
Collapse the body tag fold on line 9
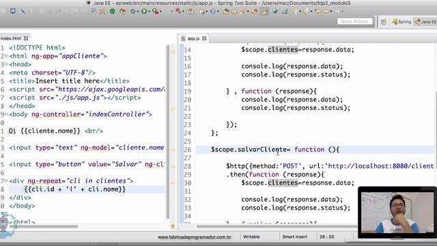click(6, 114)
